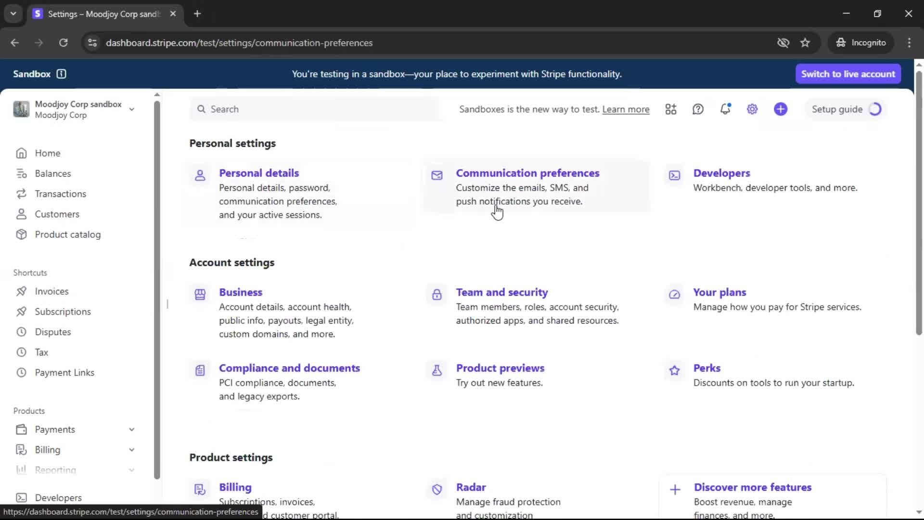This screenshot has width=924, height=520.
Task: Bookmark page with star icon
Action: [x=805, y=43]
